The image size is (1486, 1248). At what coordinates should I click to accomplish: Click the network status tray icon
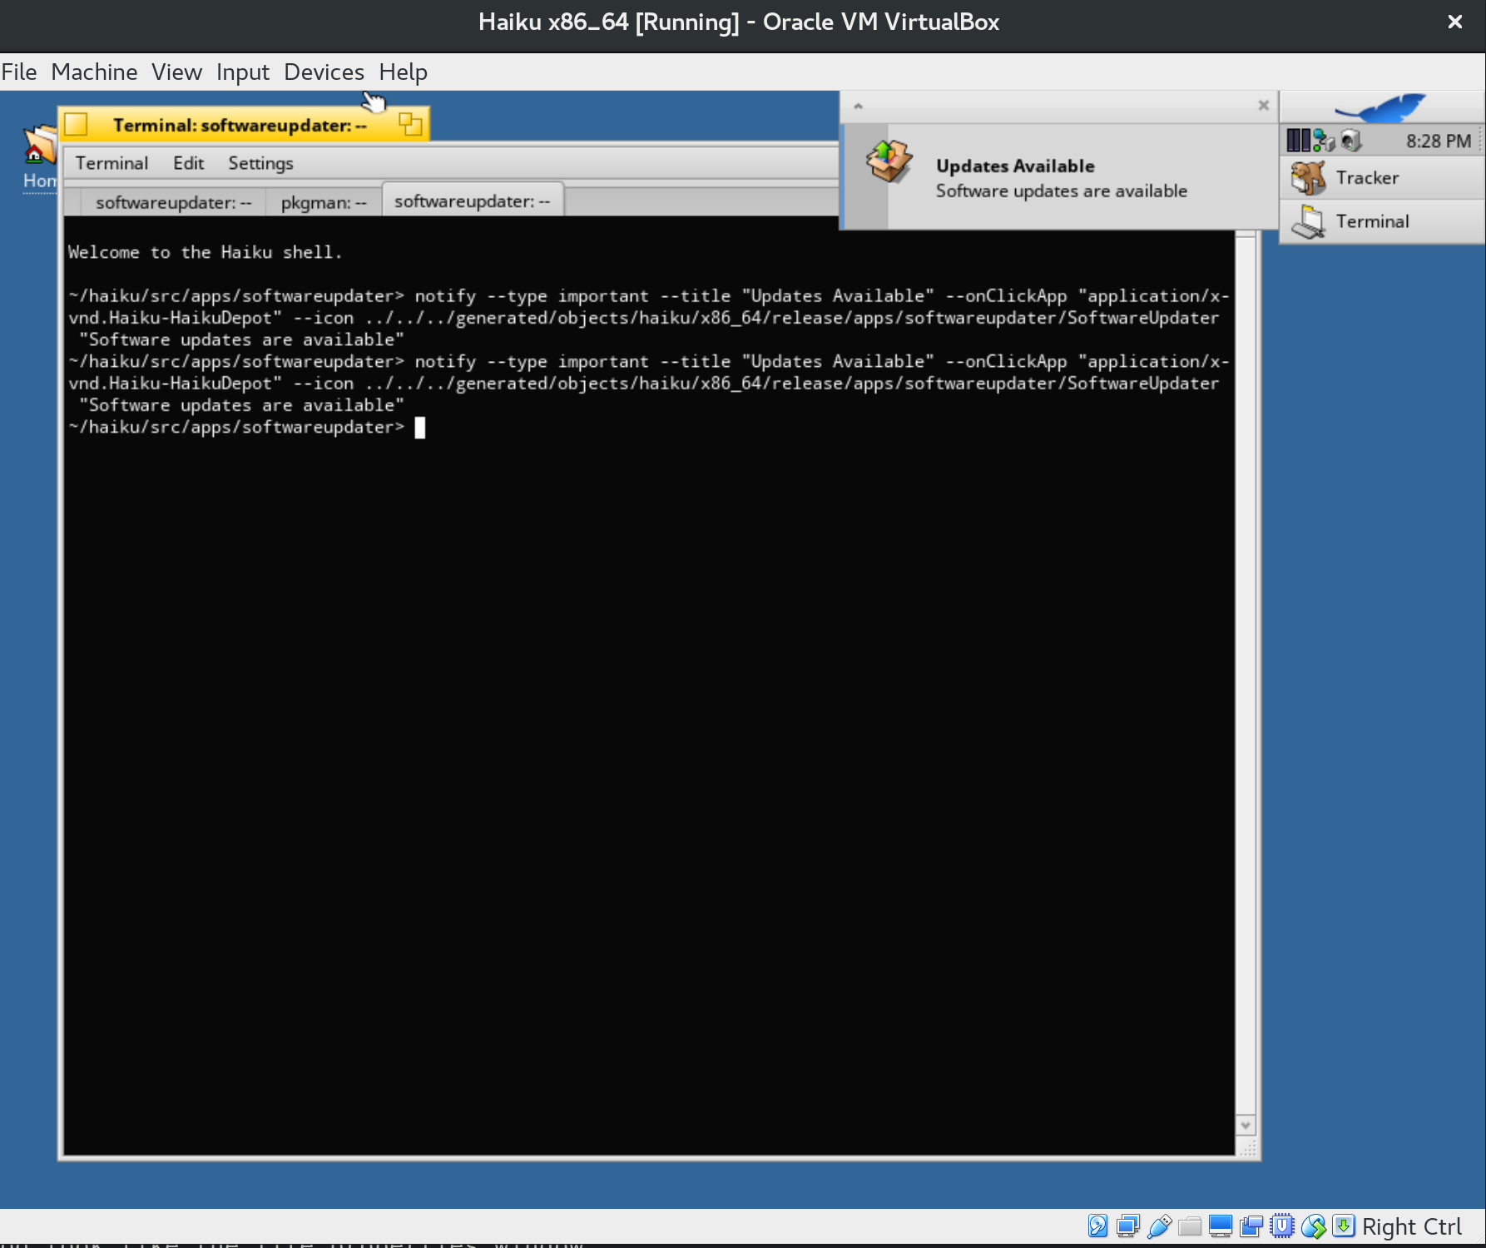(x=1324, y=141)
